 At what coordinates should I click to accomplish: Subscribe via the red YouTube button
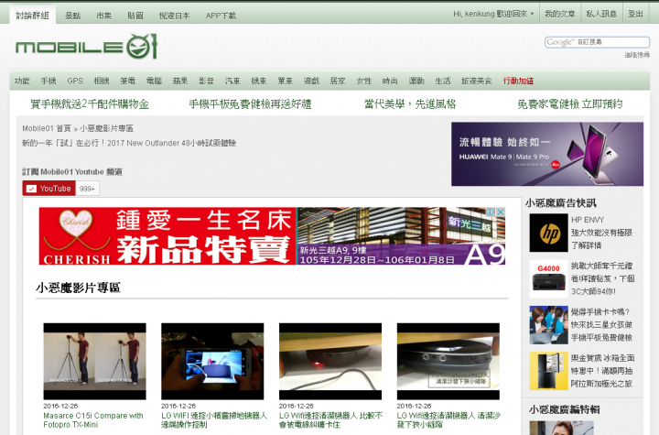pyautogui.click(x=49, y=189)
